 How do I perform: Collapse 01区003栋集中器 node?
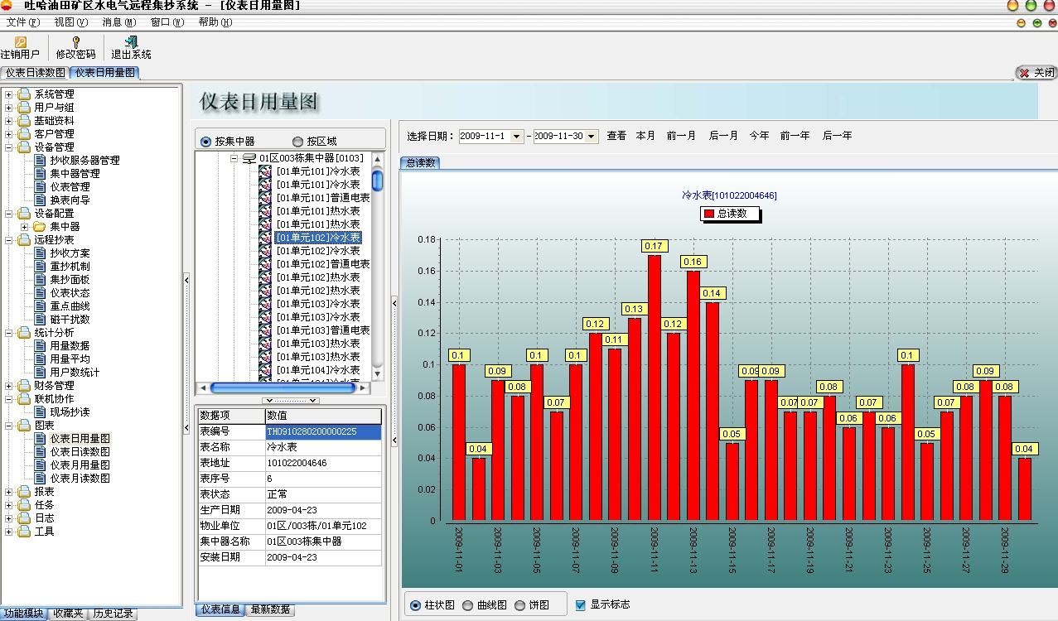(234, 158)
